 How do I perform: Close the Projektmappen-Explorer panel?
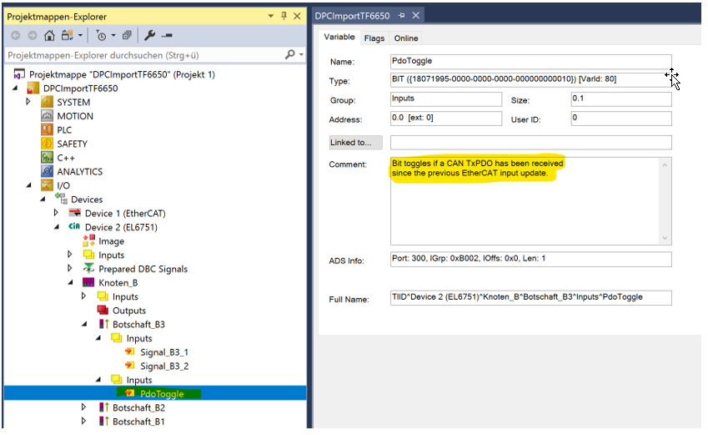(x=297, y=16)
